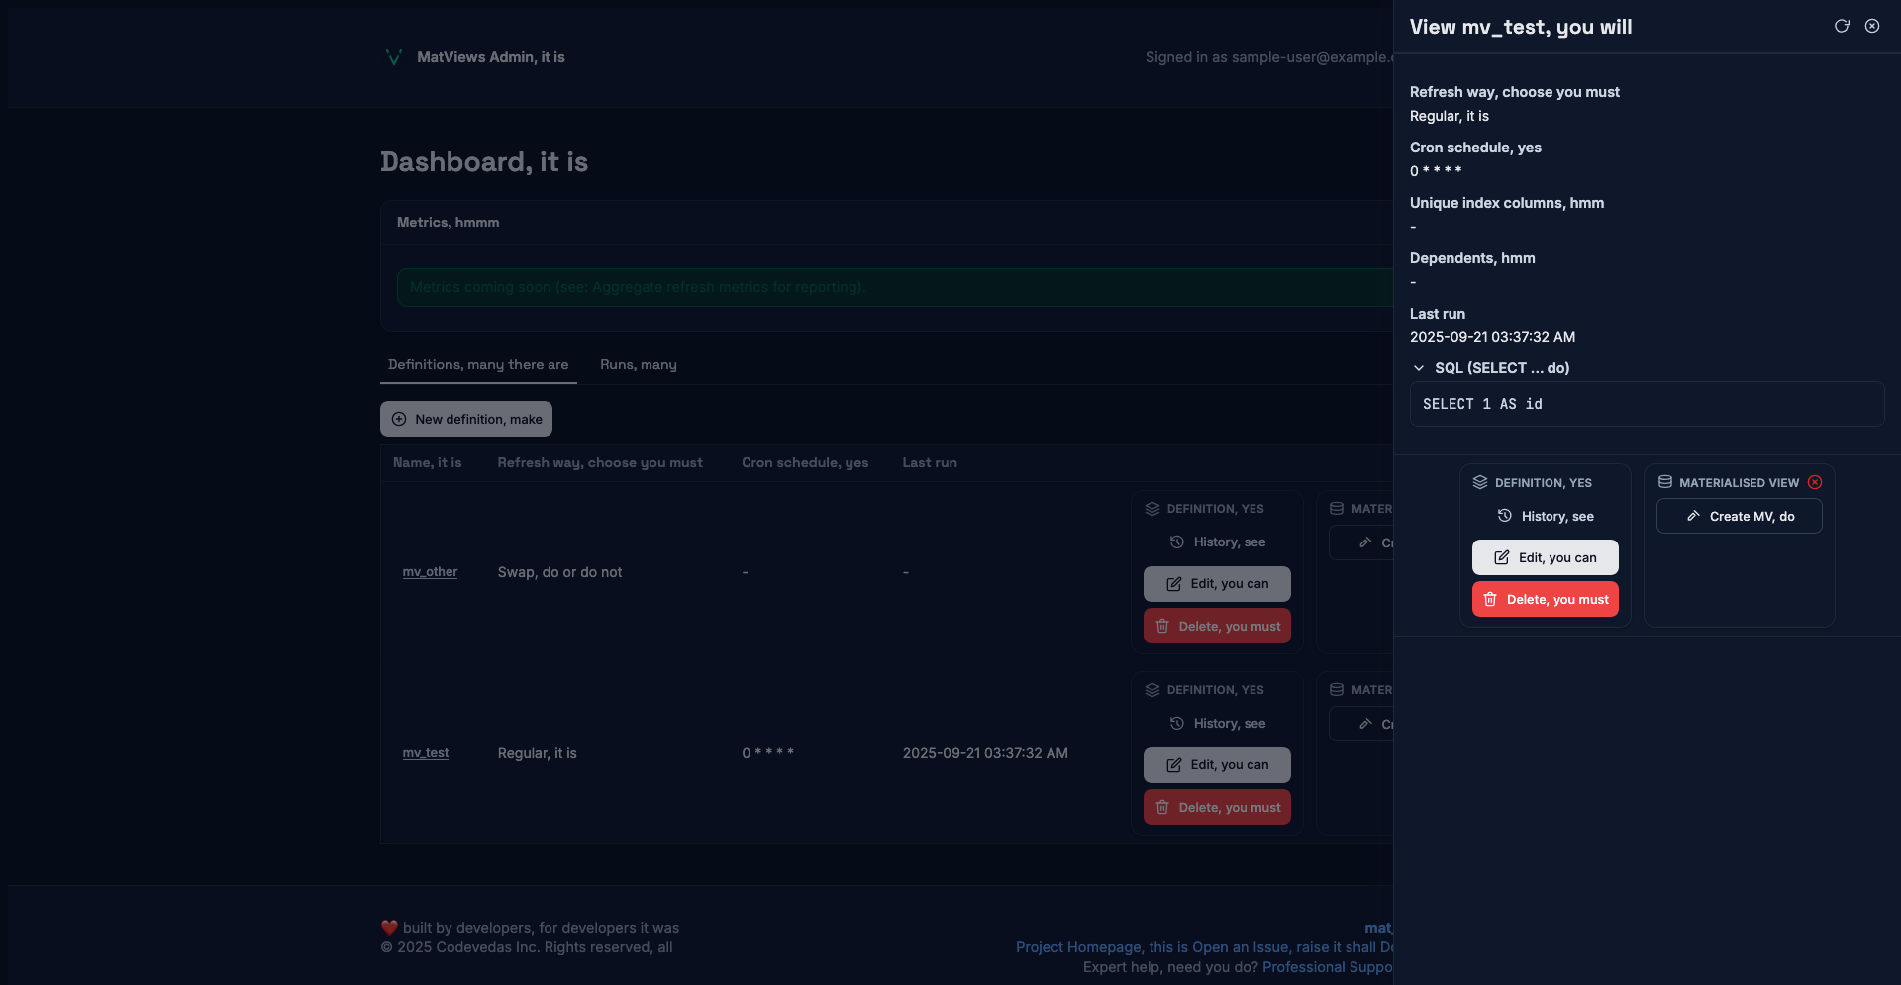The image size is (1901, 985).
Task: Open the mv_other definition link
Action: tap(430, 572)
